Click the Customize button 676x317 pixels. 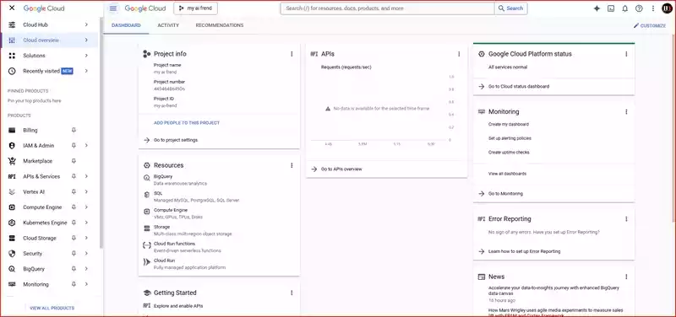(x=650, y=26)
